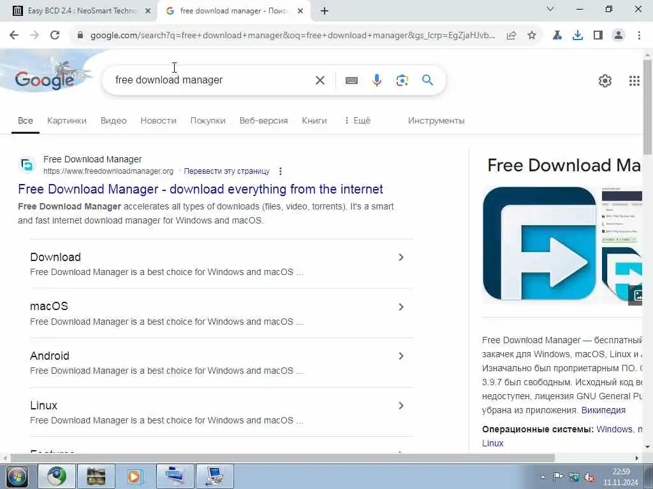
Task: Open the on-screen keyboard input tool
Action: pos(351,80)
